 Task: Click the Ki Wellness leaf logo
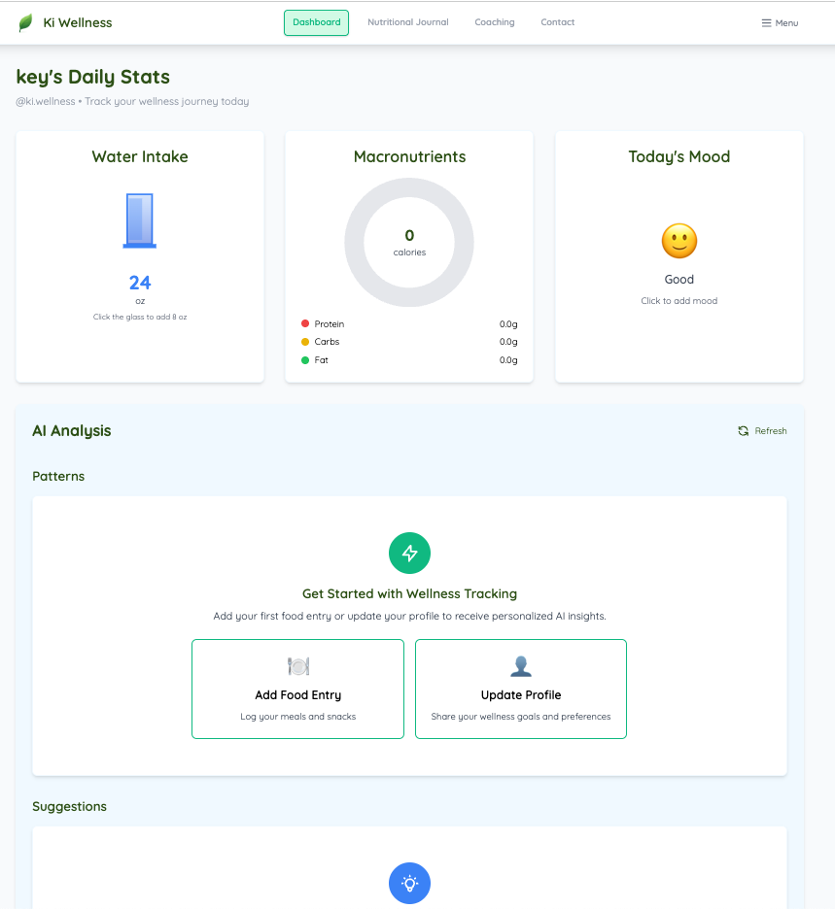[25, 22]
